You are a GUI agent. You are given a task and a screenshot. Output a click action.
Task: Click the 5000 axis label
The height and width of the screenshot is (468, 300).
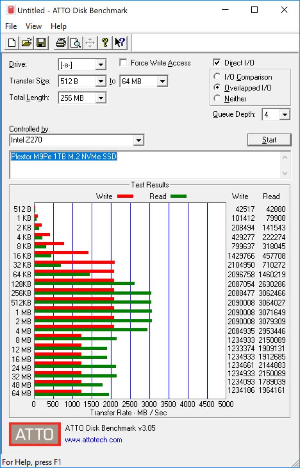pyautogui.click(x=226, y=404)
